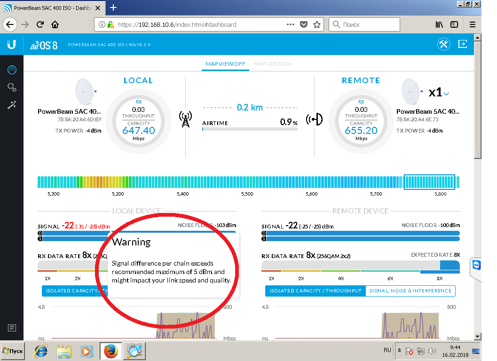The width and height of the screenshot is (497, 361).
Task: Click the TeamViewer side panel icon
Action: click(476, 265)
